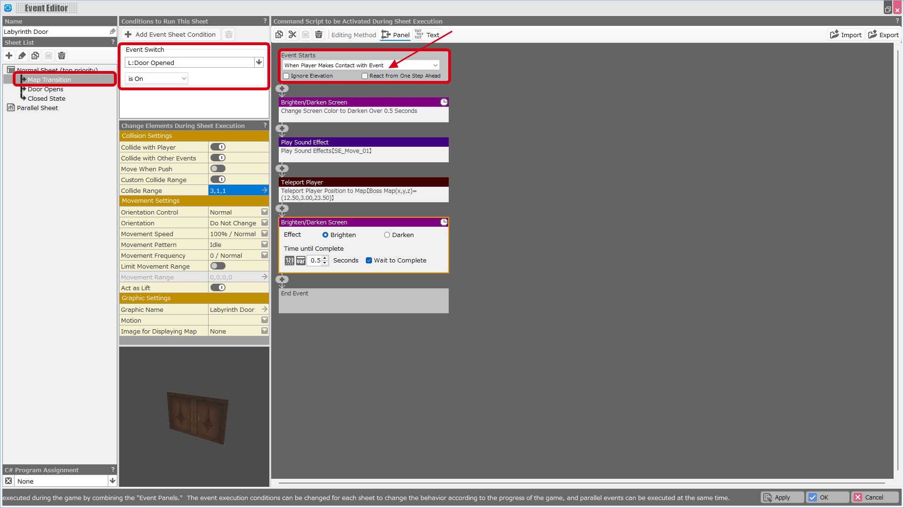Select the Parallel Sheet item
The image size is (904, 508).
coord(37,108)
